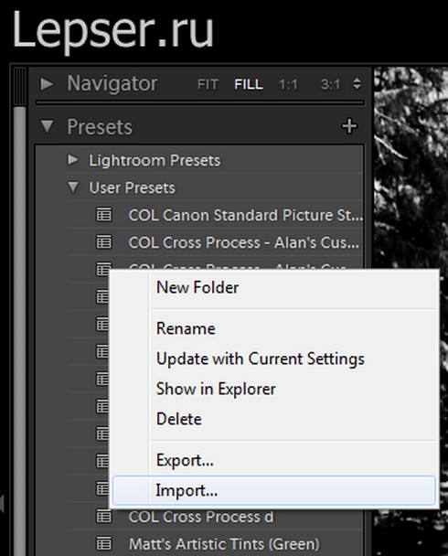
Task: Collapse the User Presets folder
Action: (x=73, y=187)
